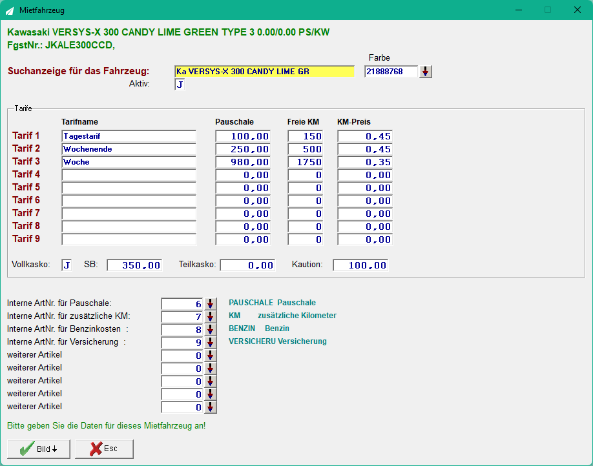The image size is (593, 466).
Task: Open lookup for ArtNr. für Versicherung
Action: pos(211,343)
